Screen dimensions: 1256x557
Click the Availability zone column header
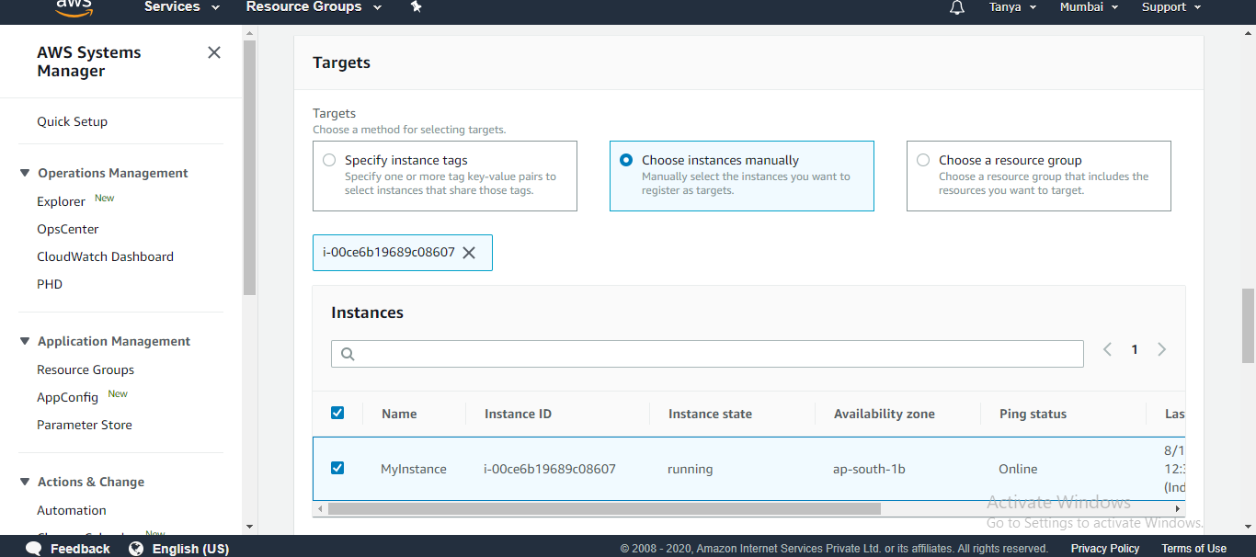(885, 414)
